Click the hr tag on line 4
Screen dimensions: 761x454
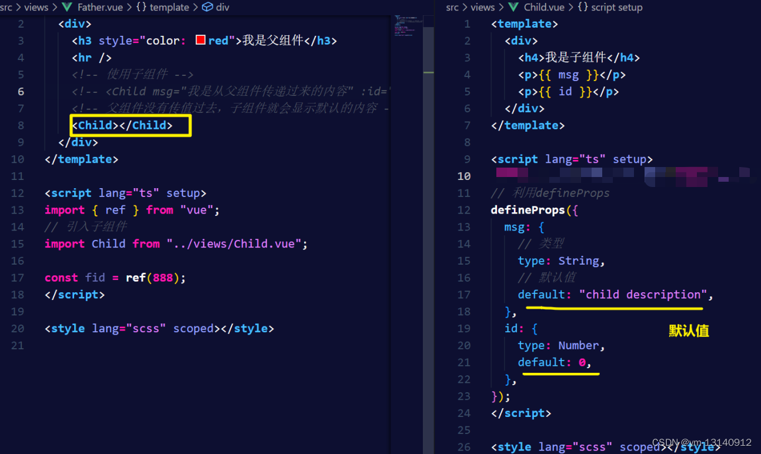[x=92, y=58]
